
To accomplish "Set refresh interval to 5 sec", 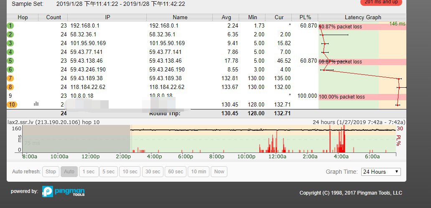I will pos(108,172).
